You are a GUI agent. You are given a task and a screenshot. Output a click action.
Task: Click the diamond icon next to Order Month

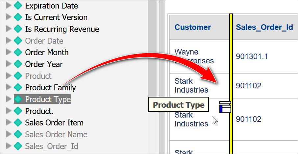(x=18, y=53)
